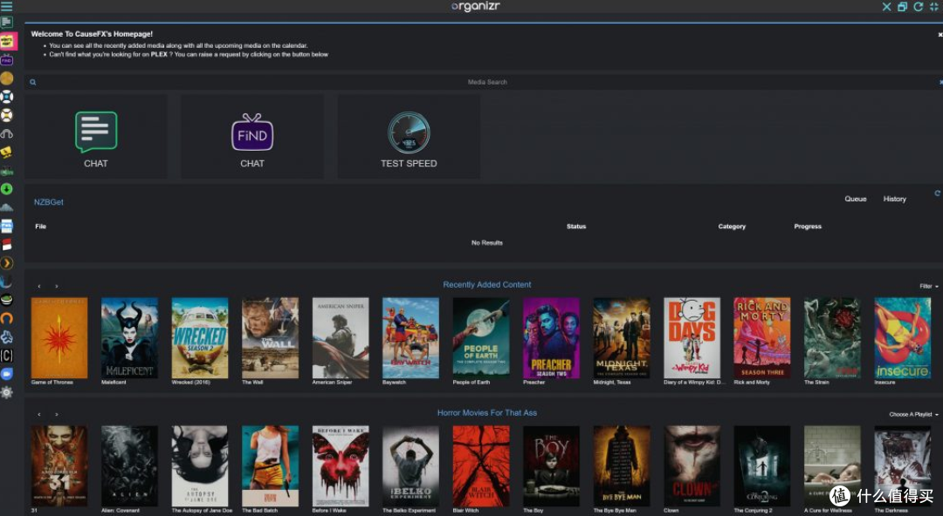
Task: Open the Wrecked (2016) poster
Action: point(200,337)
